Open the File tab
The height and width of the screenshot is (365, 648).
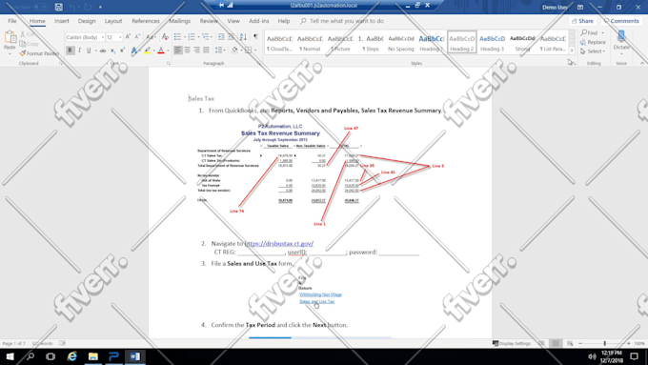(12, 21)
